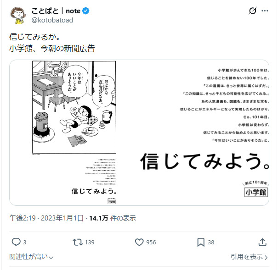
Task: Open the three-dot more options menu
Action: coord(265,11)
